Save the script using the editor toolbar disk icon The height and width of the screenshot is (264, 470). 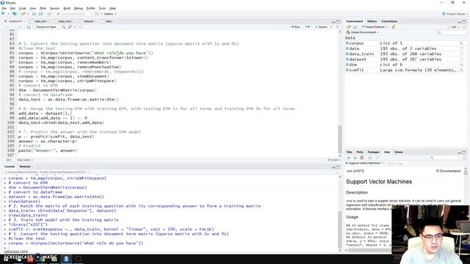[29, 27]
